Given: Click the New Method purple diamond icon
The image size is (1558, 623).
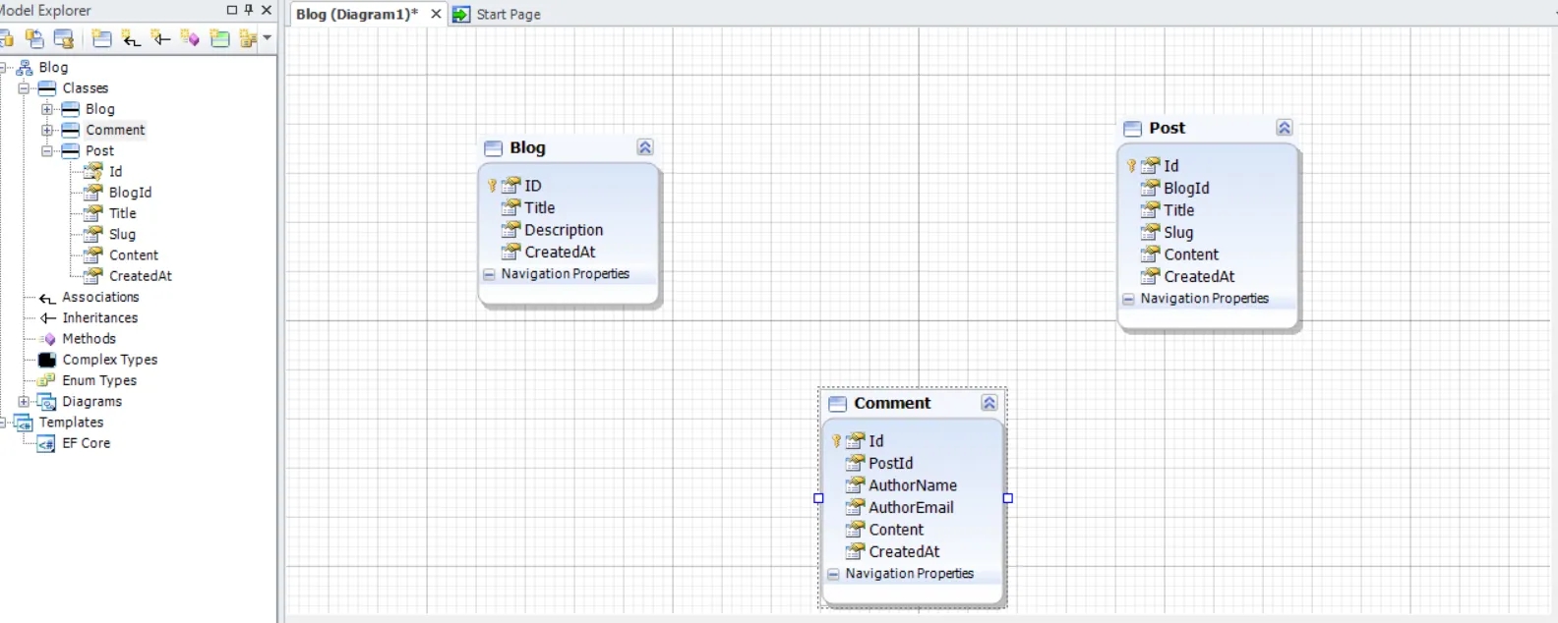Looking at the screenshot, I should click(190, 38).
